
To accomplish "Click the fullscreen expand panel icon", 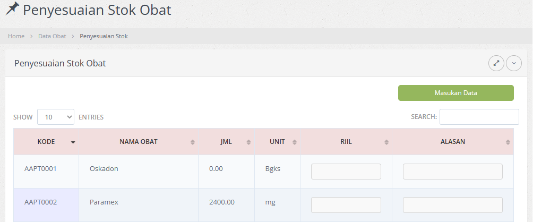I will coord(496,63).
